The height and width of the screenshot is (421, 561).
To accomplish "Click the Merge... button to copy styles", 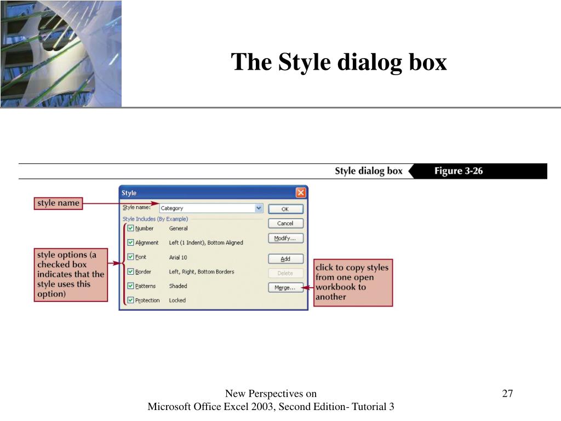I will (285, 287).
